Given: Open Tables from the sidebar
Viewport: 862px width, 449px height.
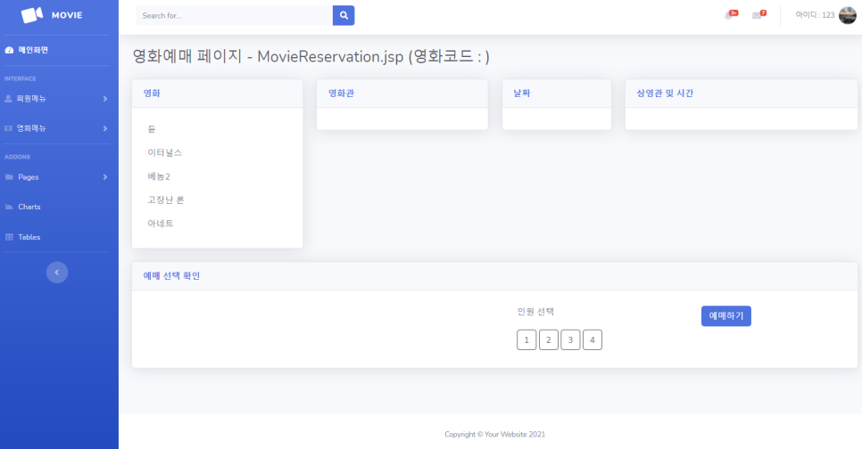Looking at the screenshot, I should [x=29, y=237].
